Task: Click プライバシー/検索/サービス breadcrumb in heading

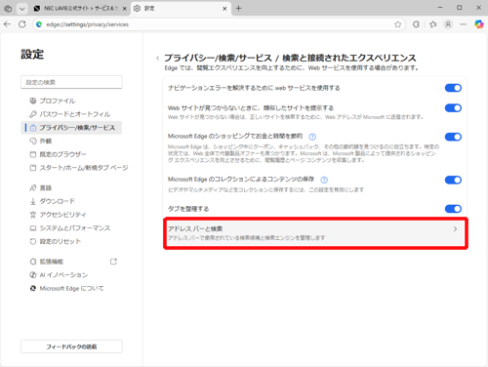Action: 218,58
